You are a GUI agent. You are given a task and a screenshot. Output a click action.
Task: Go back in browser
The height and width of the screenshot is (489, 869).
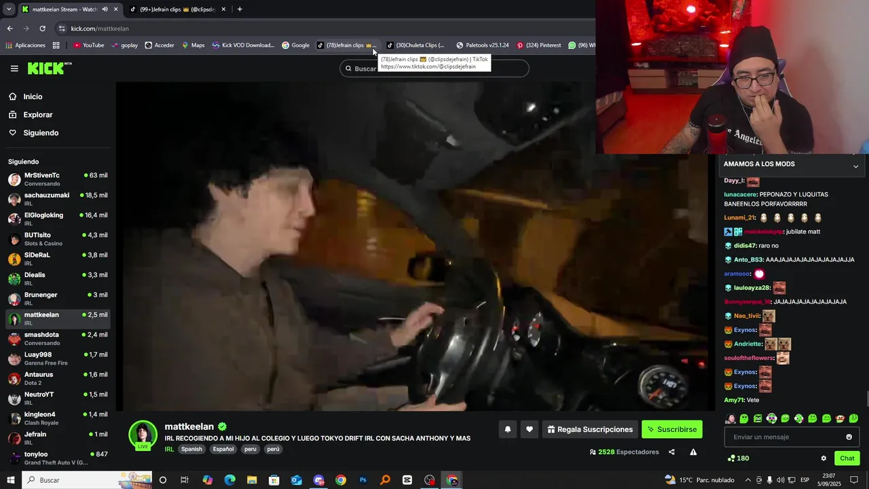[x=10, y=29]
